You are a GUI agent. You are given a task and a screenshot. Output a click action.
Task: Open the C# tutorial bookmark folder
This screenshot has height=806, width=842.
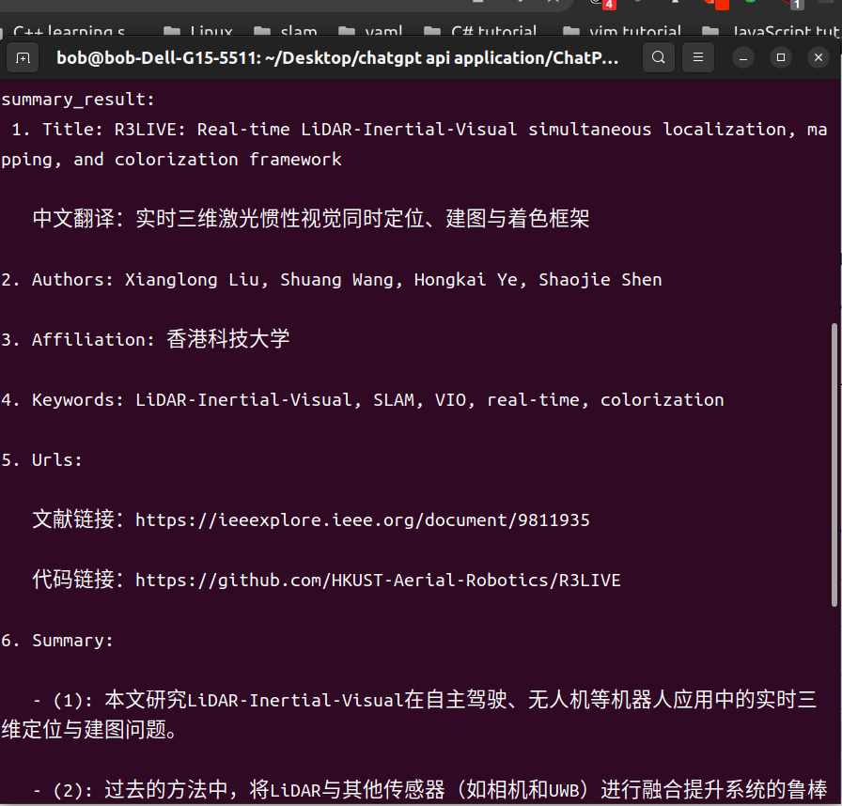click(480, 31)
